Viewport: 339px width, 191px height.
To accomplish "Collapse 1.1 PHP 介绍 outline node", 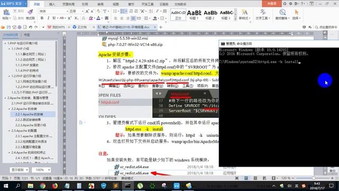I will [x=10, y=49].
